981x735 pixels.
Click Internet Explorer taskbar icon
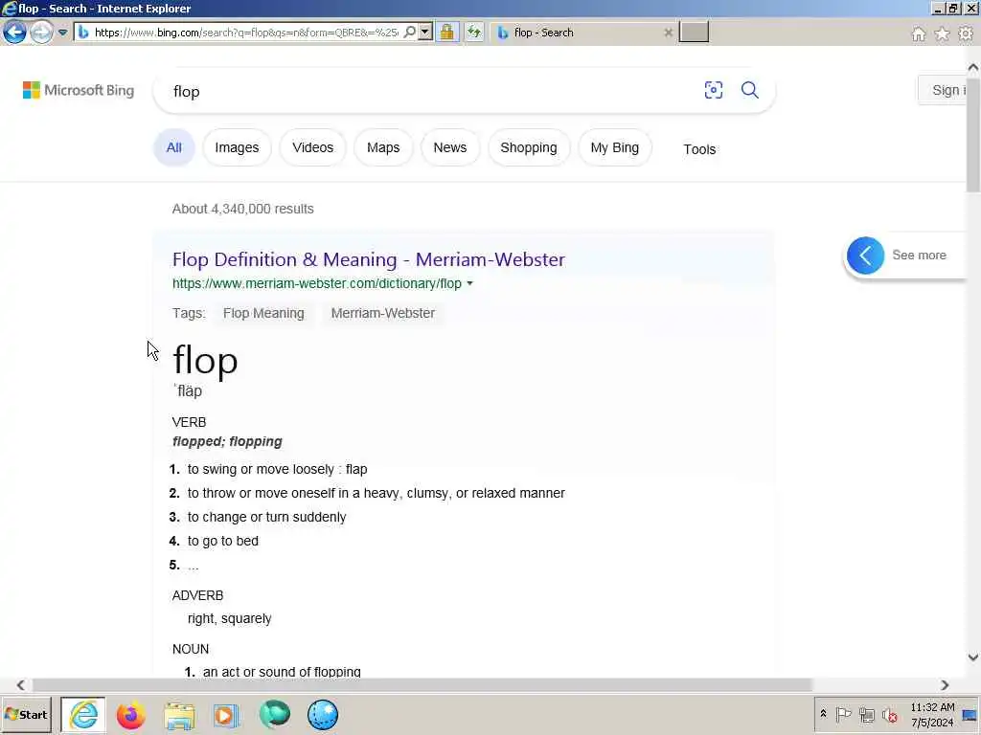click(x=83, y=714)
